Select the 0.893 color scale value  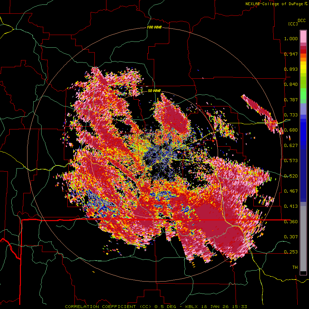[291, 69]
